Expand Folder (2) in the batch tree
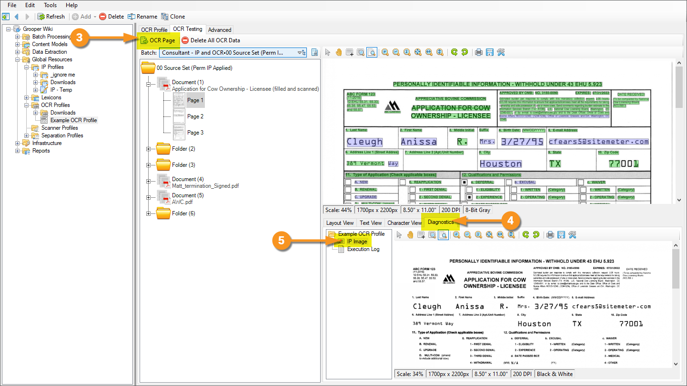 click(148, 149)
